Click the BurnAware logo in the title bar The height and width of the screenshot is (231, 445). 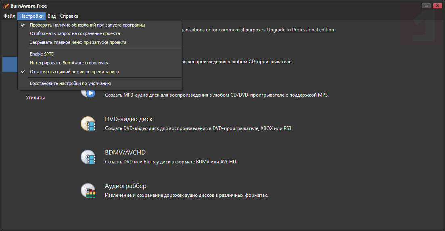6,6
